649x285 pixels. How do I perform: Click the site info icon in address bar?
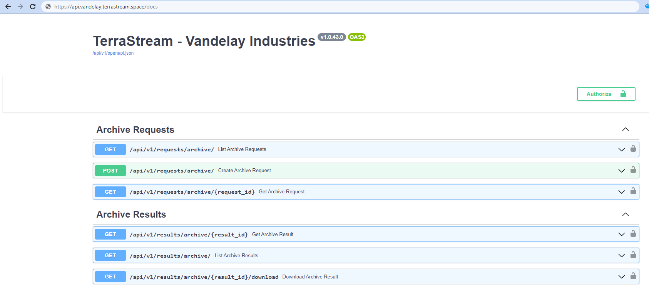click(48, 7)
